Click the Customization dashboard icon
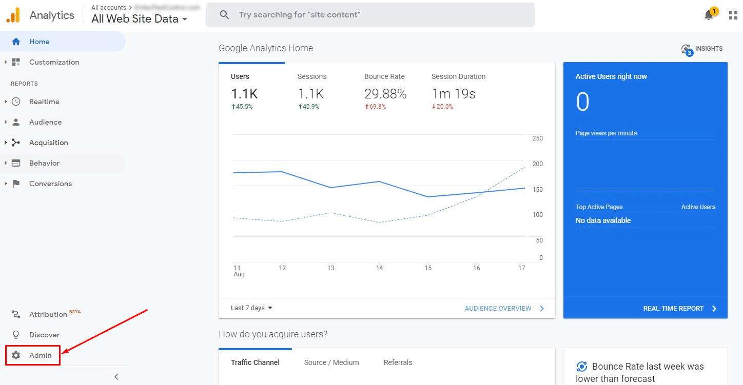This screenshot has height=385, width=743. 16,62
